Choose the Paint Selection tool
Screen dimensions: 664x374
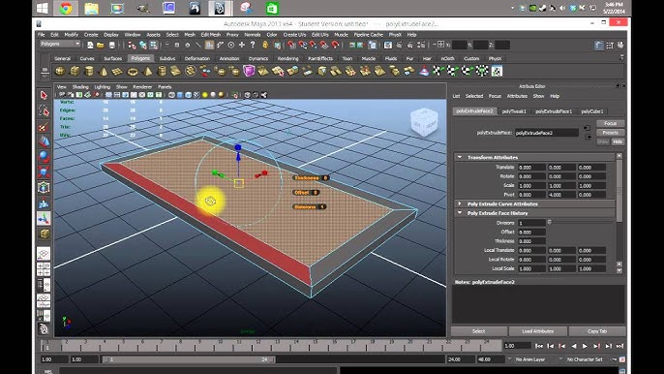44,126
